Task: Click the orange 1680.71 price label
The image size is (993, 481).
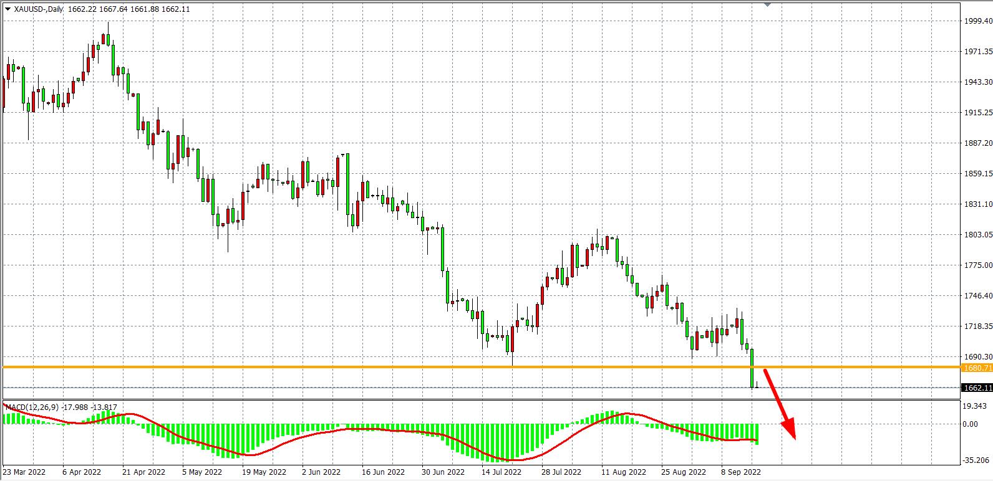Action: (x=977, y=368)
